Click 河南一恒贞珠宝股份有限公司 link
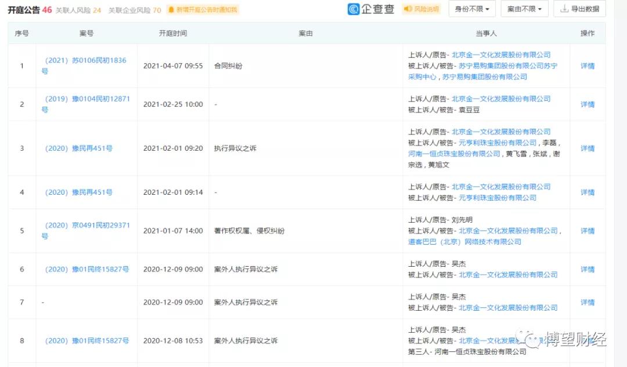Image resolution: width=627 pixels, height=367 pixels. [x=455, y=154]
